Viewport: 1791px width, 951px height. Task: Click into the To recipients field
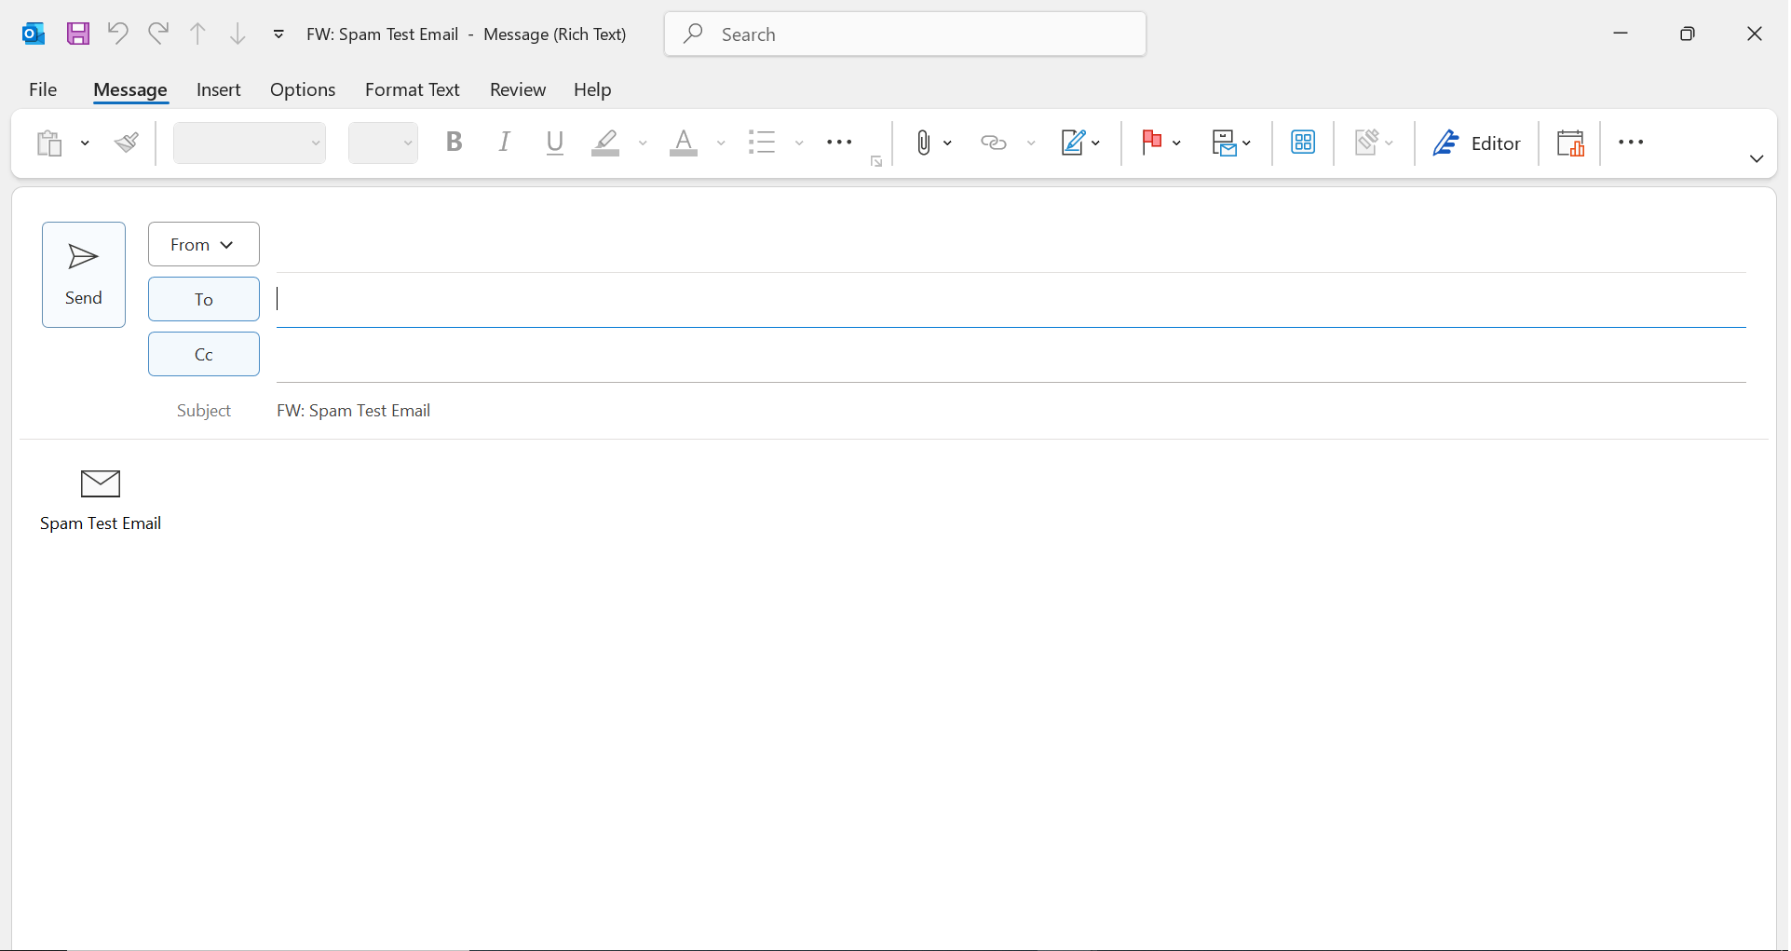pos(1011,299)
